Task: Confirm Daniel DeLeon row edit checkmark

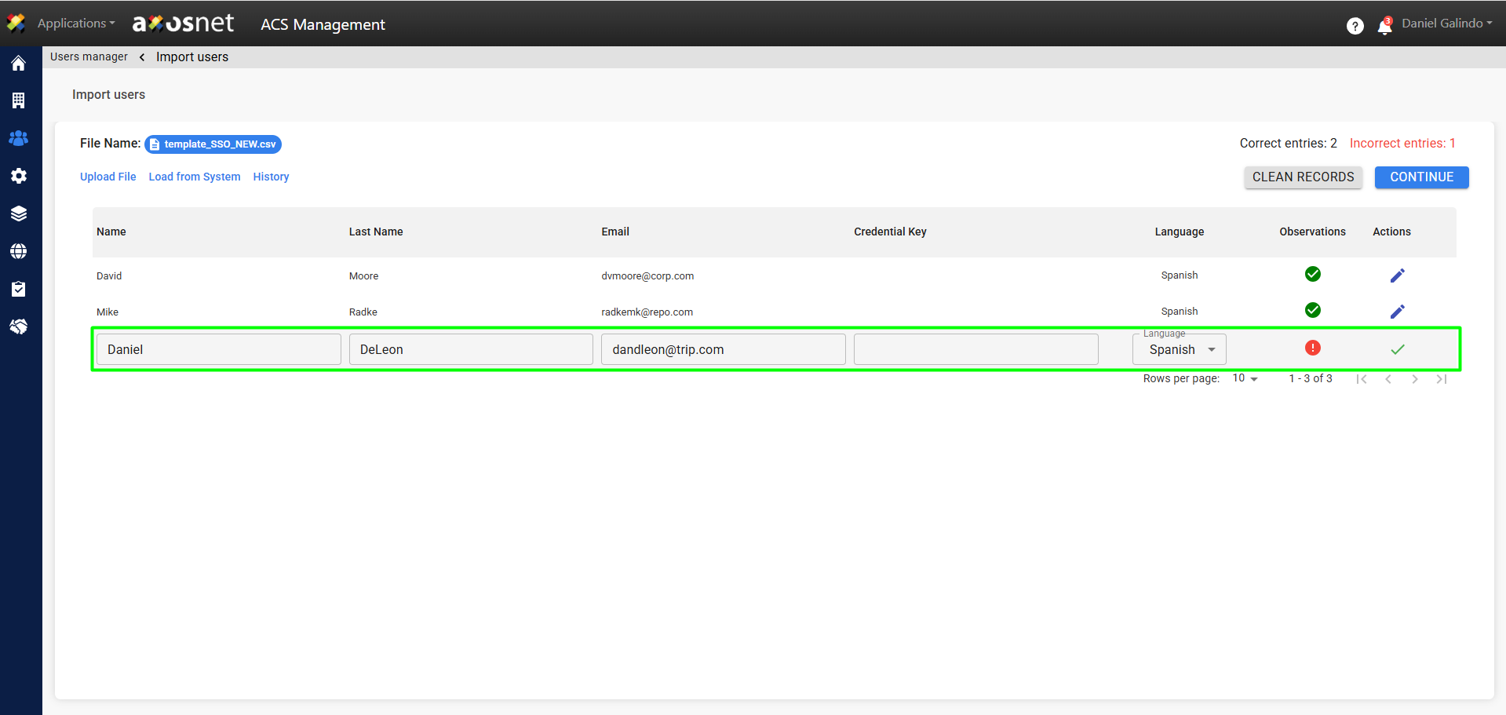Action: (1397, 349)
